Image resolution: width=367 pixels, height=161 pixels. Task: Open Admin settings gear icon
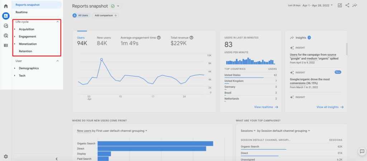6,156
